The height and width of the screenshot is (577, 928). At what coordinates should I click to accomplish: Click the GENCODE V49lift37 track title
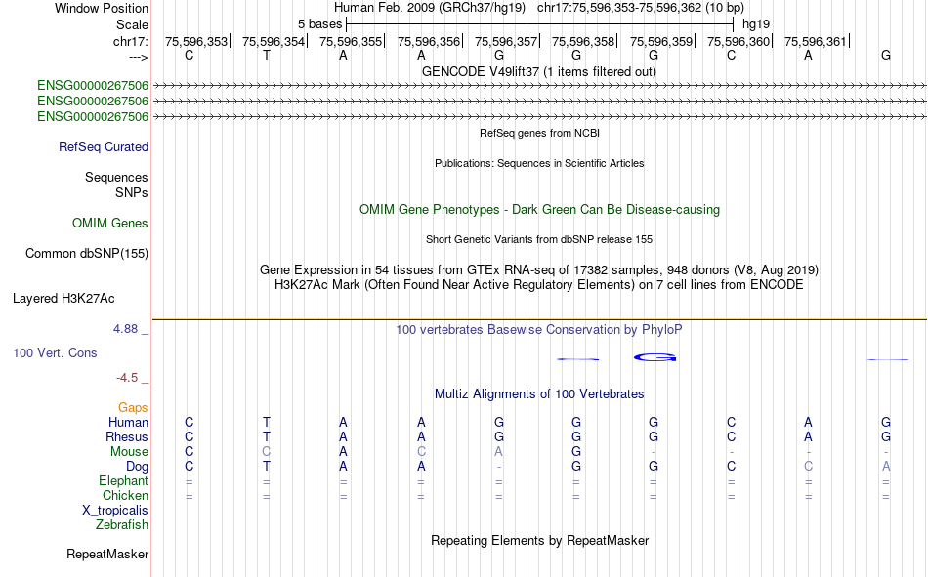click(539, 71)
